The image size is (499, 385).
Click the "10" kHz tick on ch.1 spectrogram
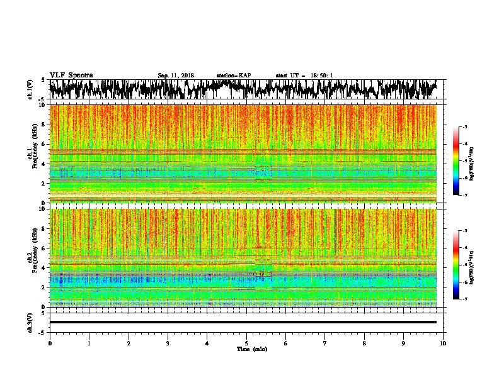pyautogui.click(x=43, y=105)
